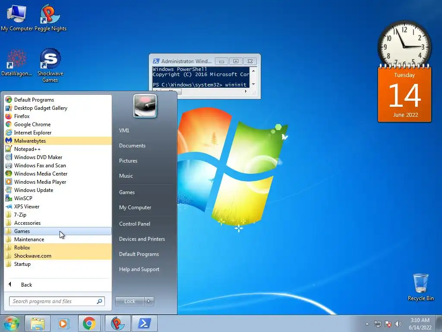Expand the 7-Zip folder
The image size is (442, 332).
coord(58,214)
